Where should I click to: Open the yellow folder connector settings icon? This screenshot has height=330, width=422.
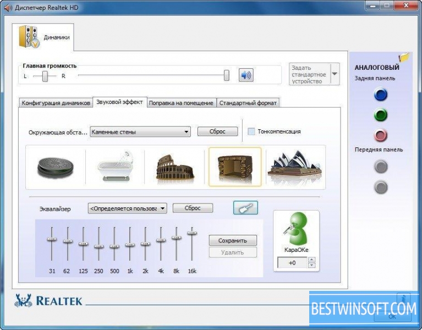404,57
